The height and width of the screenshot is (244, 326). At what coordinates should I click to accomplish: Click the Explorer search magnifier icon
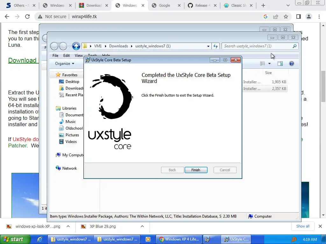294,46
